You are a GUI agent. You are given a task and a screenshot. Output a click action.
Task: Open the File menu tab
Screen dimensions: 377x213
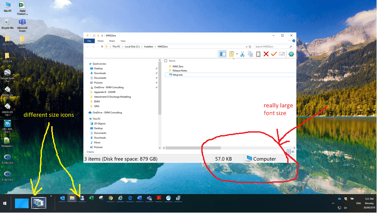coord(89,41)
